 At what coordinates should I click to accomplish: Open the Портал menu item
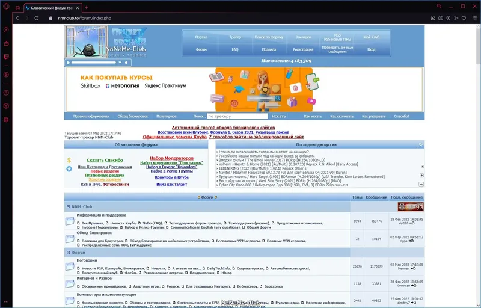201,37
